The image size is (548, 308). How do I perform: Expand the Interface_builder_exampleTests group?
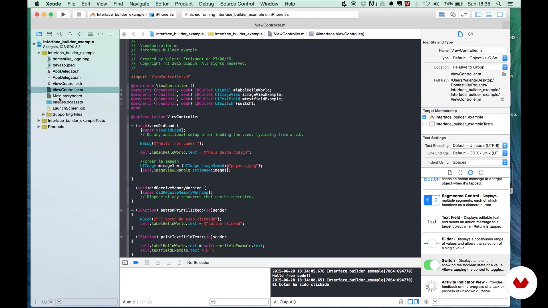coord(39,121)
